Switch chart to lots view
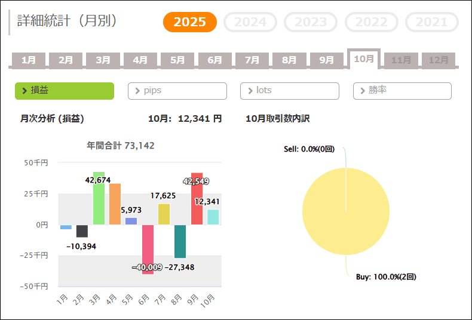This screenshot has width=472, height=320. pyautogui.click(x=290, y=91)
